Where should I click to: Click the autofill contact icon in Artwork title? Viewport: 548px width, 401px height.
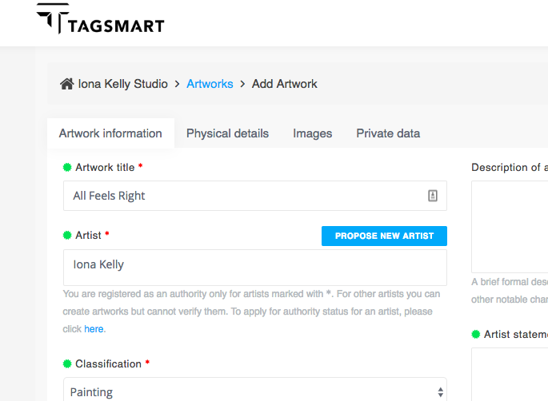(x=433, y=196)
